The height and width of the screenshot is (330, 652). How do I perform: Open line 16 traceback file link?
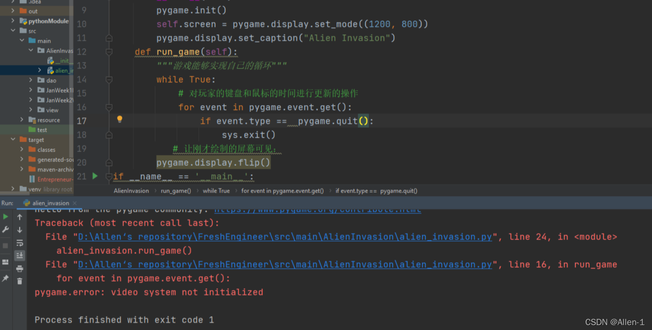click(x=285, y=264)
